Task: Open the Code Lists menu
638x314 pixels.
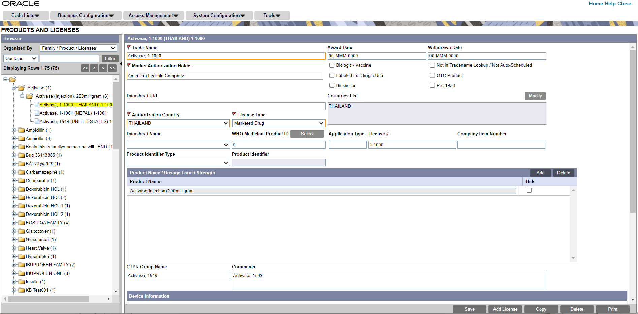Action: [26, 15]
